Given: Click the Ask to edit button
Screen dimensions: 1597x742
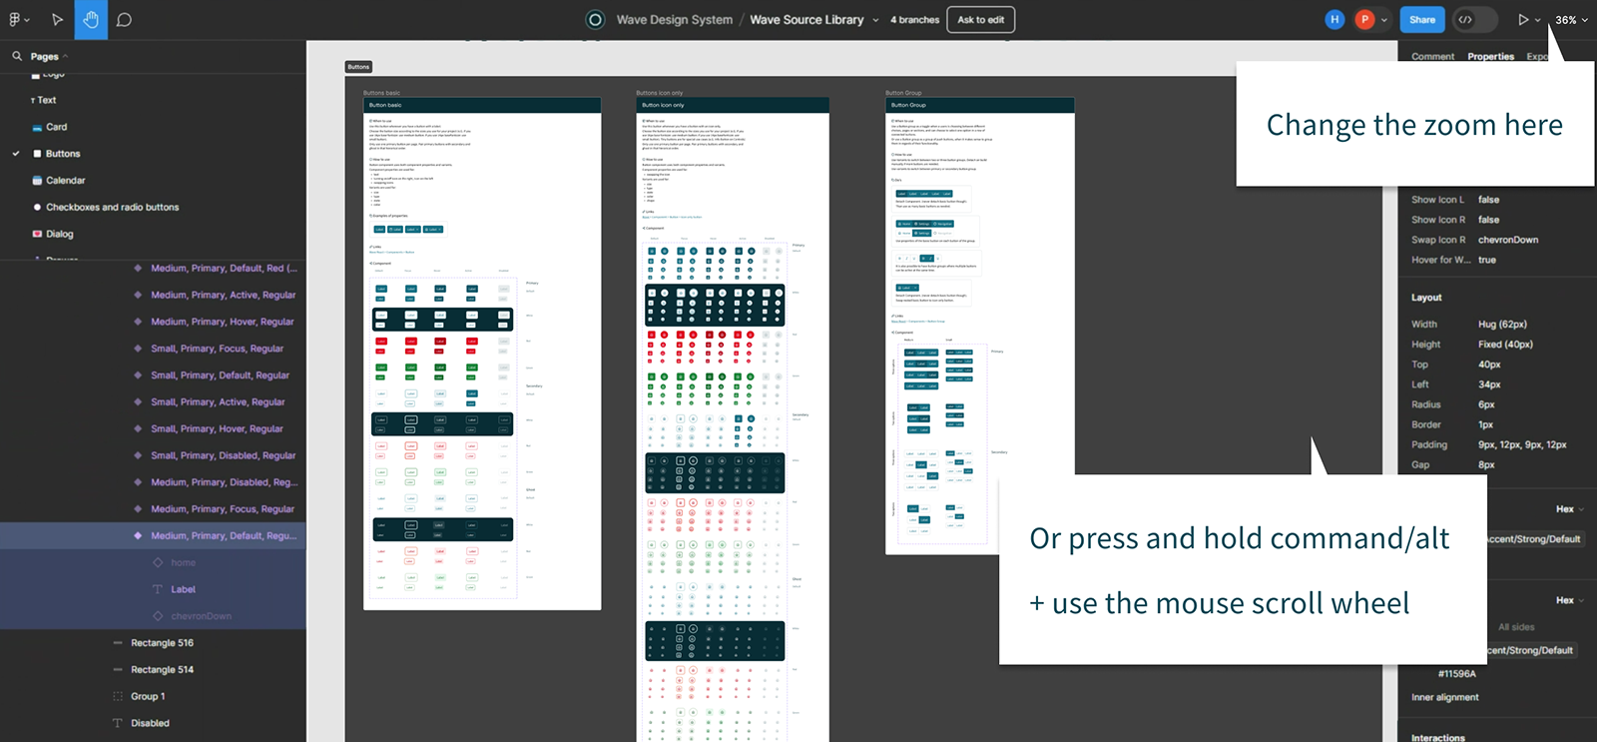Looking at the screenshot, I should click(x=981, y=19).
